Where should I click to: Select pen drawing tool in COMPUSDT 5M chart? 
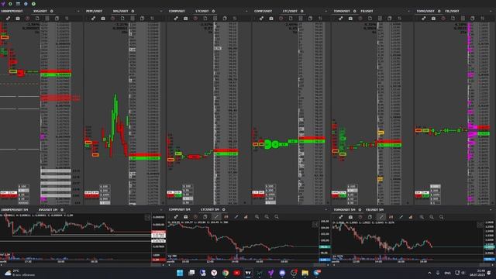(236, 217)
